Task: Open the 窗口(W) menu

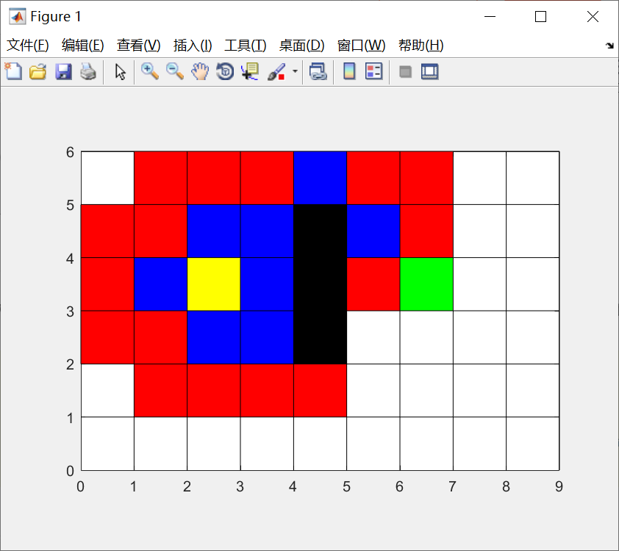Action: pos(361,46)
